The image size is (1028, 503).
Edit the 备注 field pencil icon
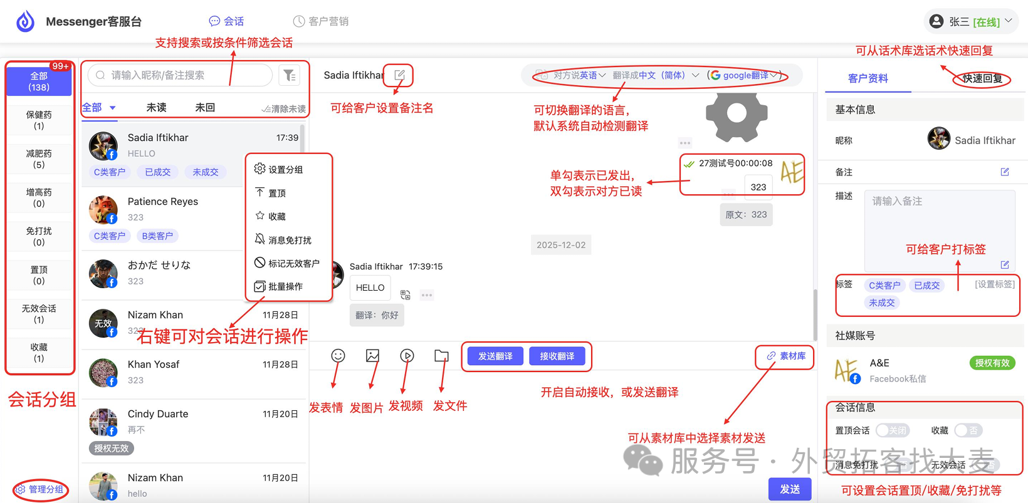[x=1005, y=172]
